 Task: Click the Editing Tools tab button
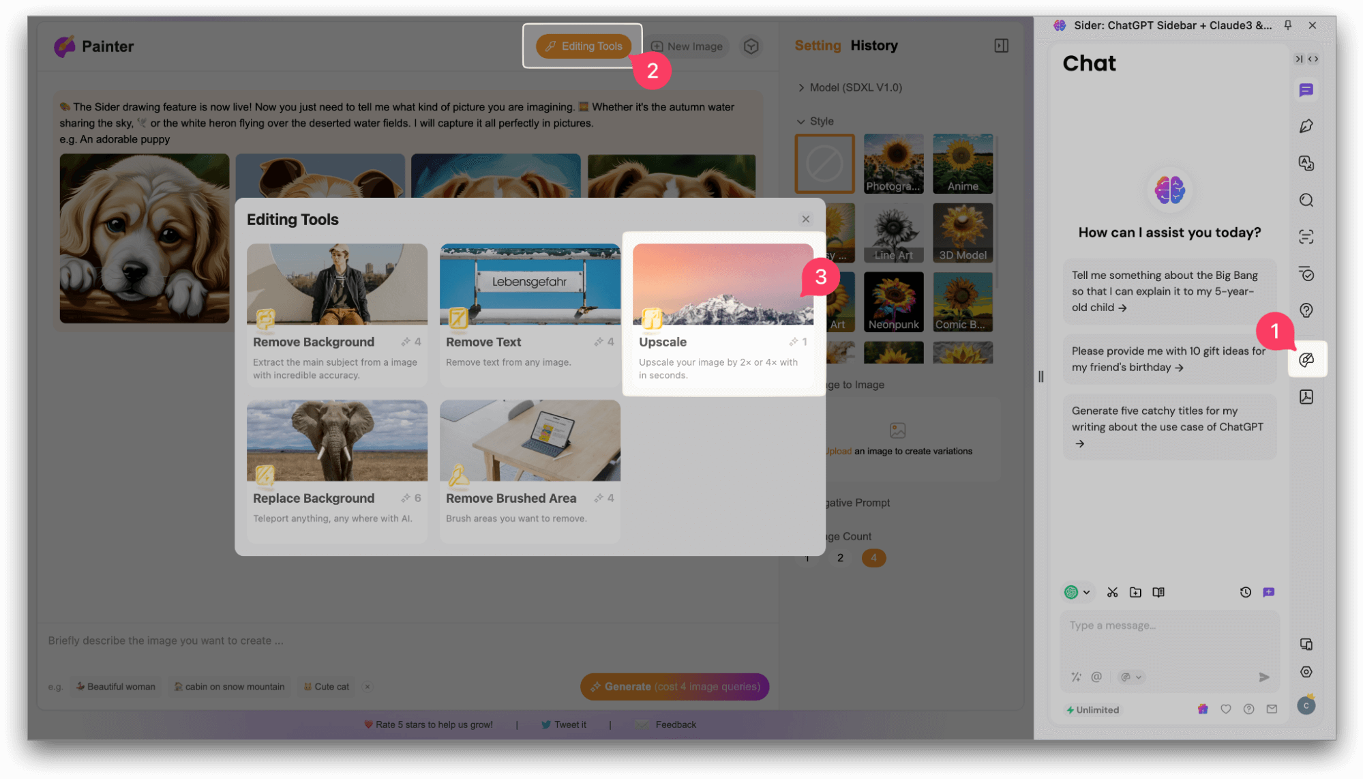click(584, 46)
